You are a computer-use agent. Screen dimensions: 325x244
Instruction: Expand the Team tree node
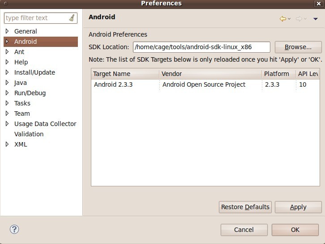click(7, 114)
